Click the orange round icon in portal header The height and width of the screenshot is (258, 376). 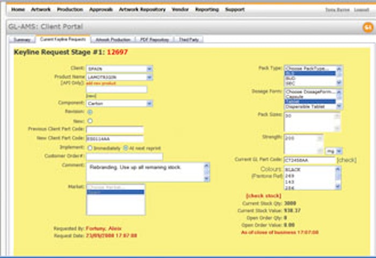(368, 27)
